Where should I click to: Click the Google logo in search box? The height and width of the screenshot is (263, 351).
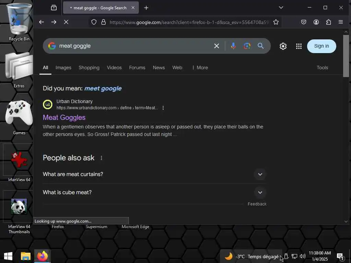pos(52,46)
